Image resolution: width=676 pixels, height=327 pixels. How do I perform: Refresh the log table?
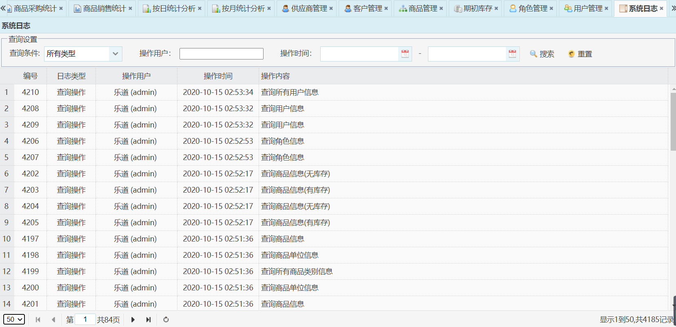(166, 320)
